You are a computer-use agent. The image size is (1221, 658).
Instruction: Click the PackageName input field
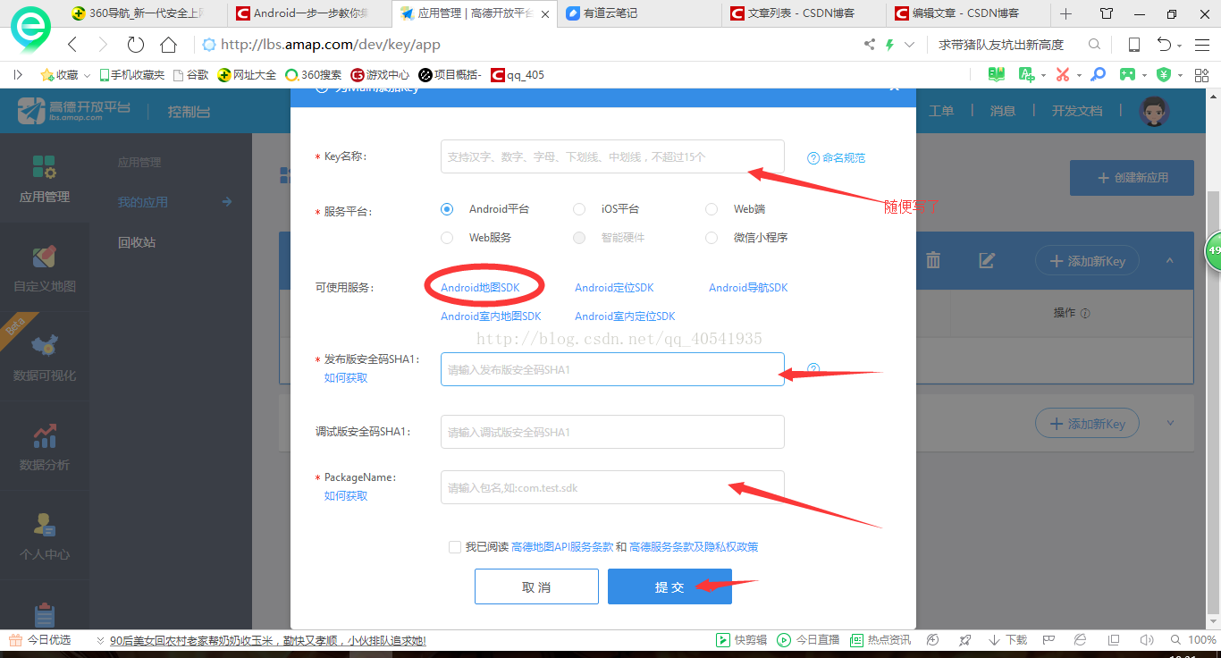pos(612,487)
